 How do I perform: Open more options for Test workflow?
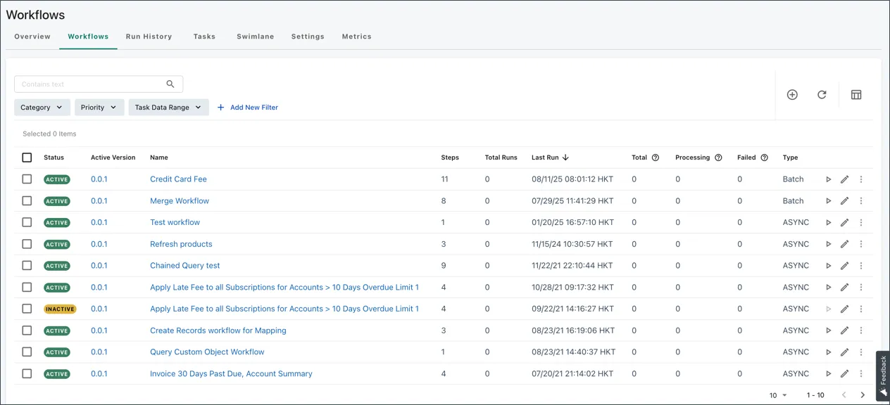tap(861, 222)
